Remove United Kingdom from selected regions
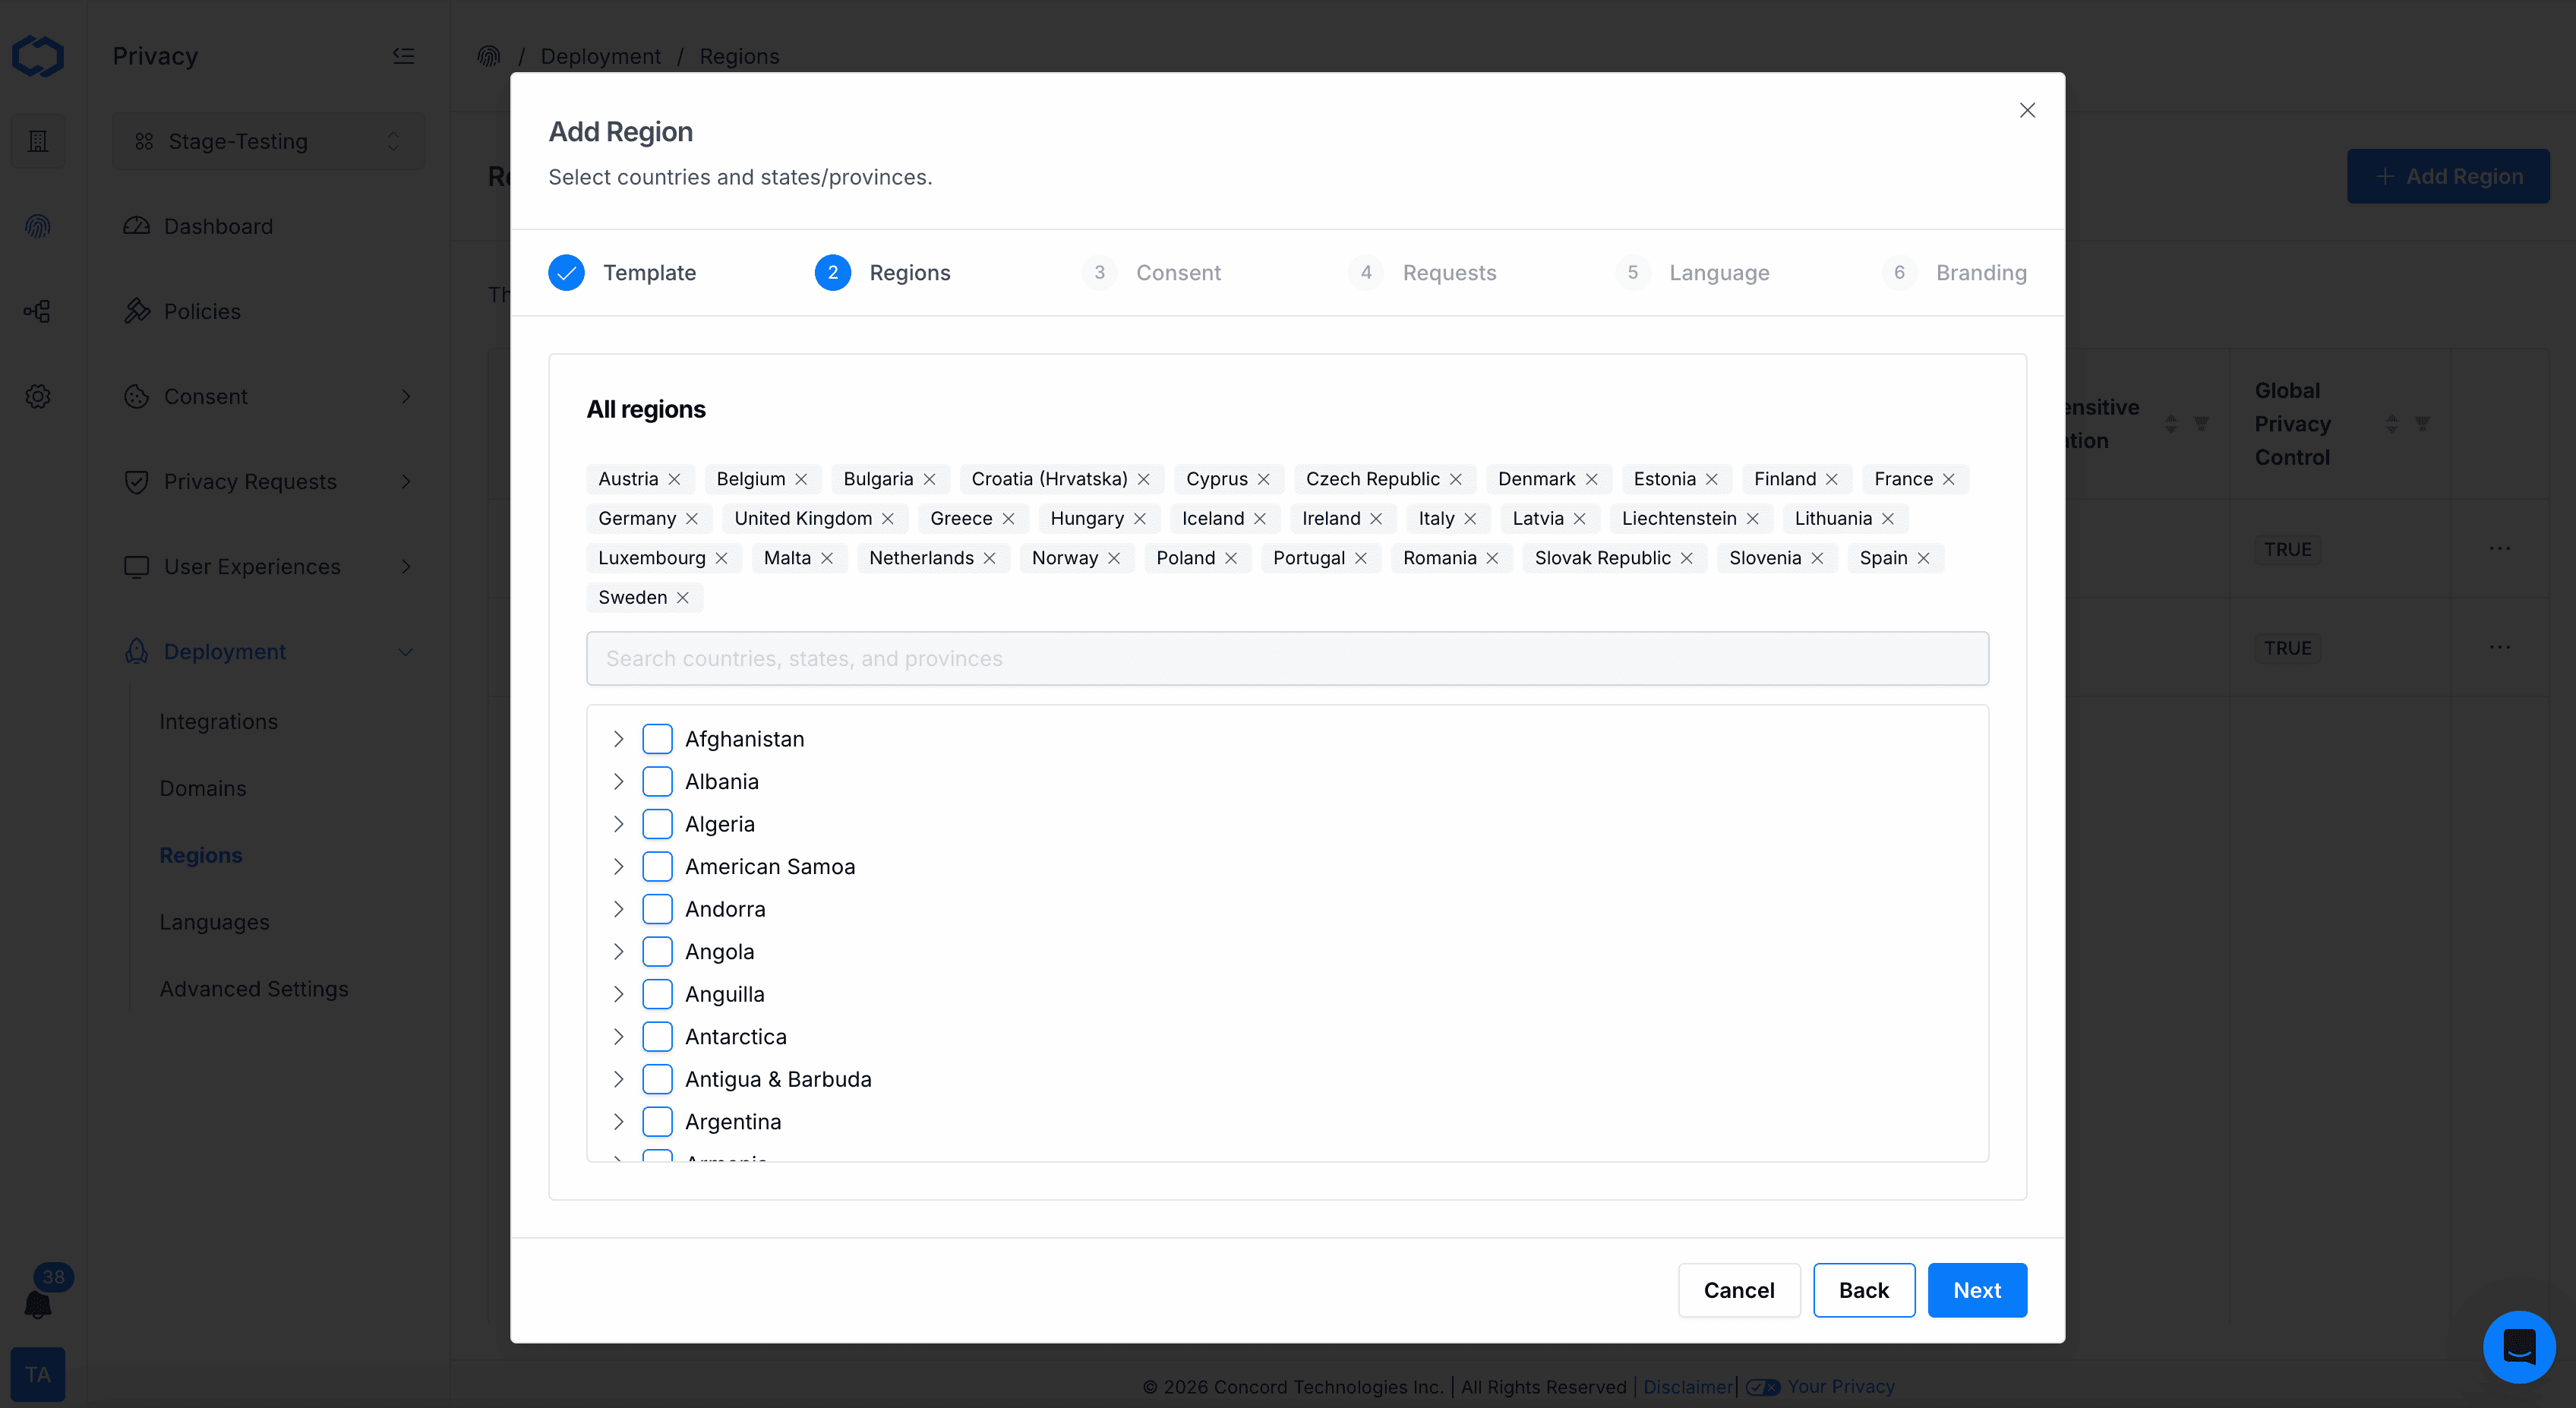Screen dimensions: 2576x1408 point(888,518)
